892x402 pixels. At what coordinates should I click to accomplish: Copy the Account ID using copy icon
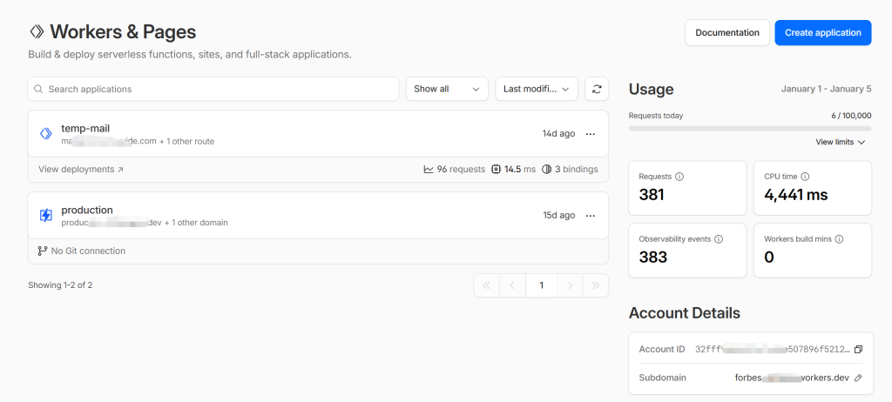[858, 349]
